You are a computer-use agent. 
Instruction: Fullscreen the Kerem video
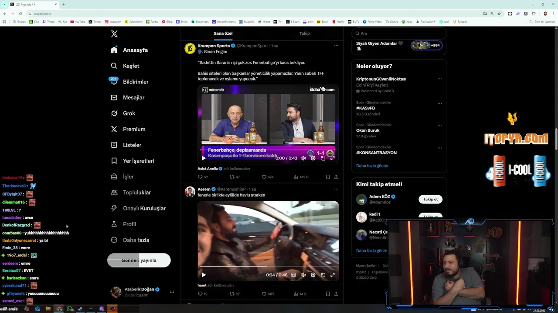(x=332, y=275)
